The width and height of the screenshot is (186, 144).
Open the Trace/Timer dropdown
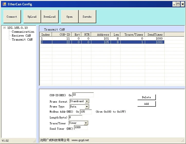86,123
